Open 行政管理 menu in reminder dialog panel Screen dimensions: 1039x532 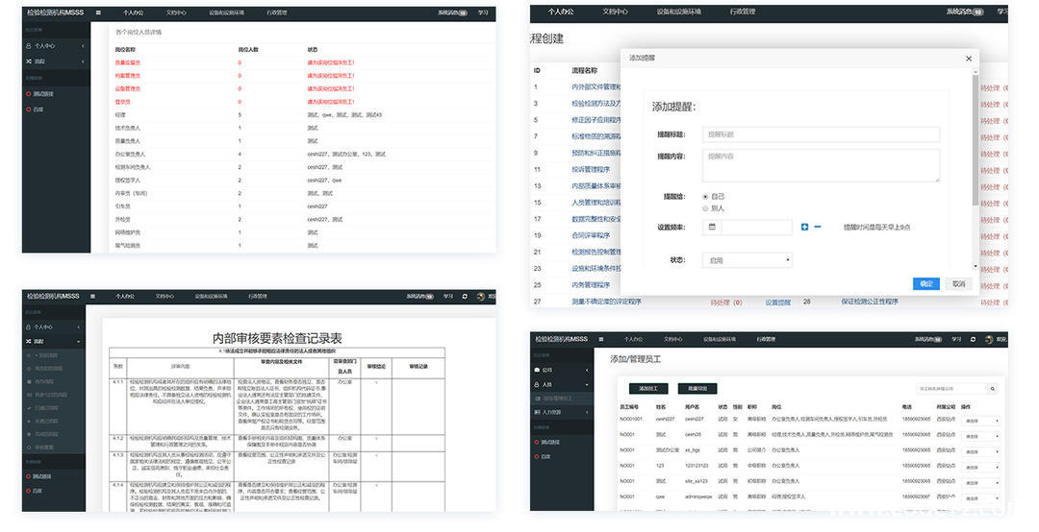[742, 12]
